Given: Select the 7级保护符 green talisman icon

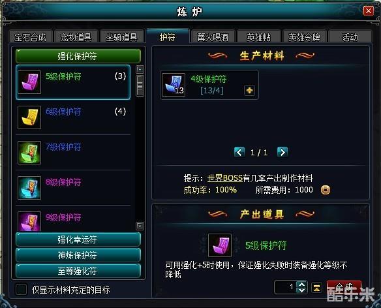Looking at the screenshot, I should pyautogui.click(x=29, y=153).
